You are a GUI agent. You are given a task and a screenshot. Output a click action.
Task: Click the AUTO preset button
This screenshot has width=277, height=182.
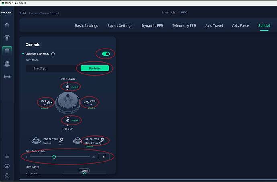(184, 12)
